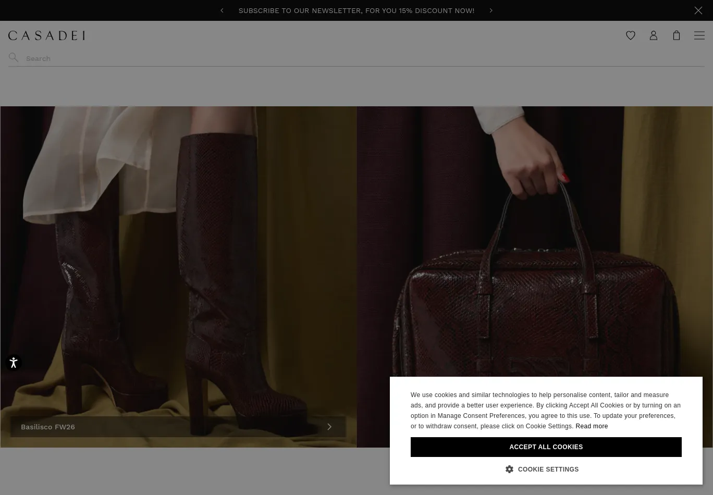Open the hamburger menu
This screenshot has width=713, height=495.
click(699, 35)
